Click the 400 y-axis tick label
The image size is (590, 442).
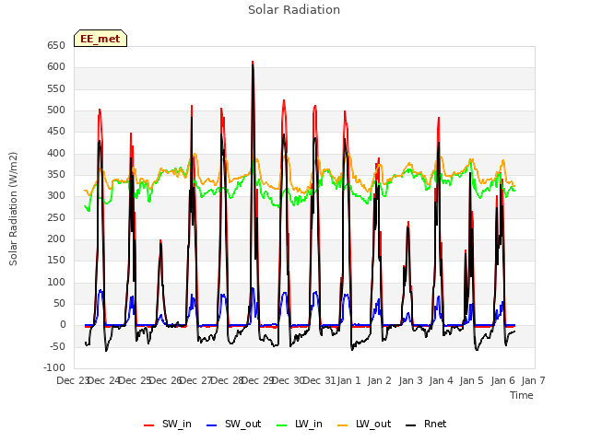point(56,153)
